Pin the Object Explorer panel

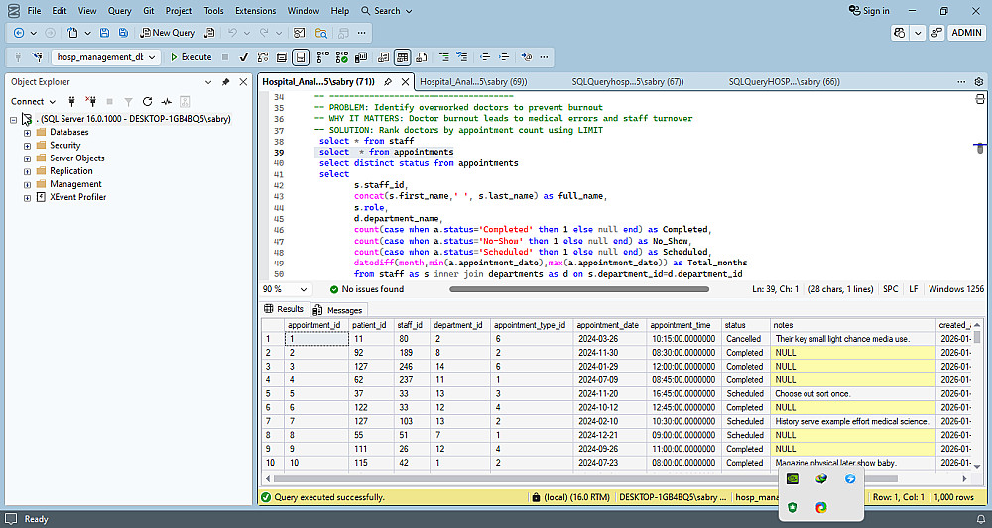pos(226,81)
